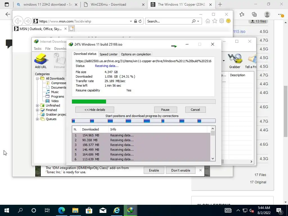Enable the IDM integration add-on
The image size is (288, 216).
pos(154,170)
